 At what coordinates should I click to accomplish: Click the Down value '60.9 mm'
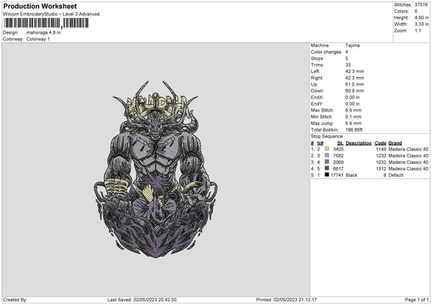click(x=354, y=91)
